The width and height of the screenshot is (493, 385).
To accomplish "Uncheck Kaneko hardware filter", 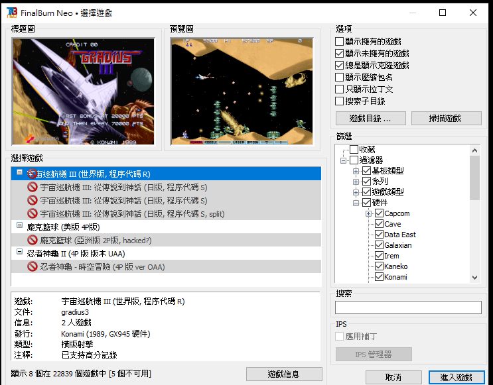I will click(x=379, y=266).
